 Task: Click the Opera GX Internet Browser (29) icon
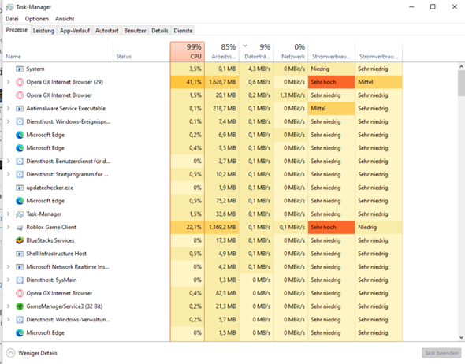pyautogui.click(x=20, y=82)
